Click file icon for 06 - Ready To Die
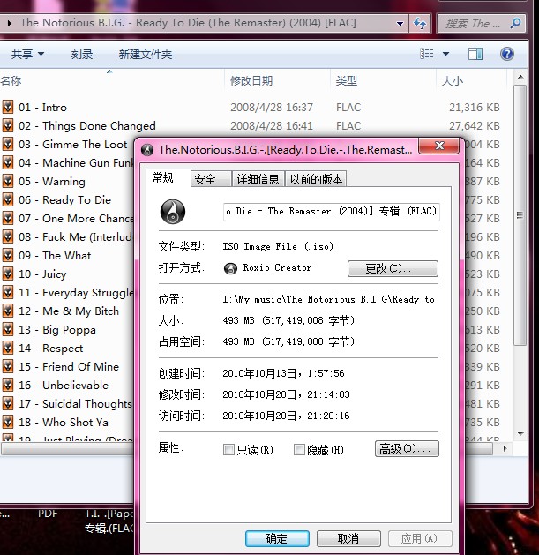539x555 pixels. click(x=8, y=199)
